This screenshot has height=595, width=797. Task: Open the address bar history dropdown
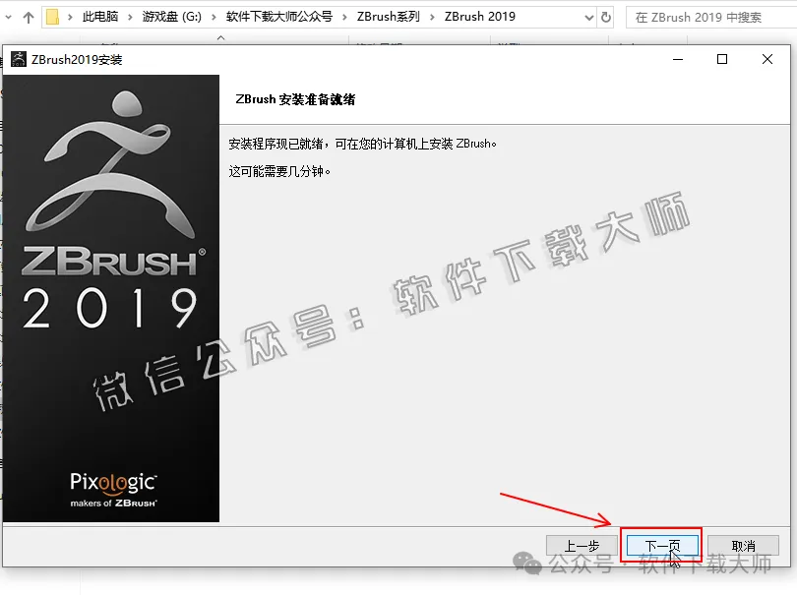coord(587,17)
